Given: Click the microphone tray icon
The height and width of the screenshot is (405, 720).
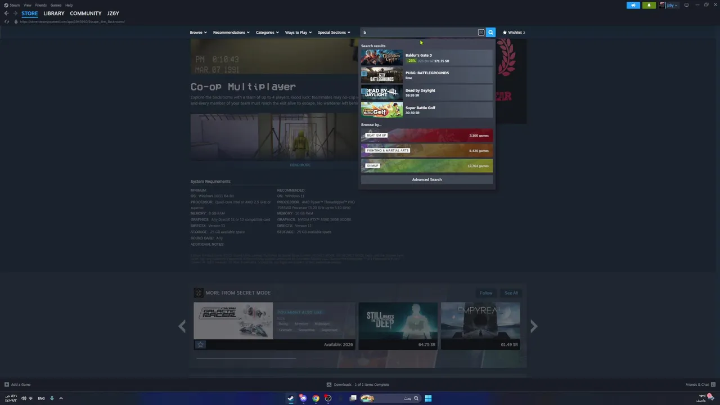Looking at the screenshot, I should (x=52, y=398).
